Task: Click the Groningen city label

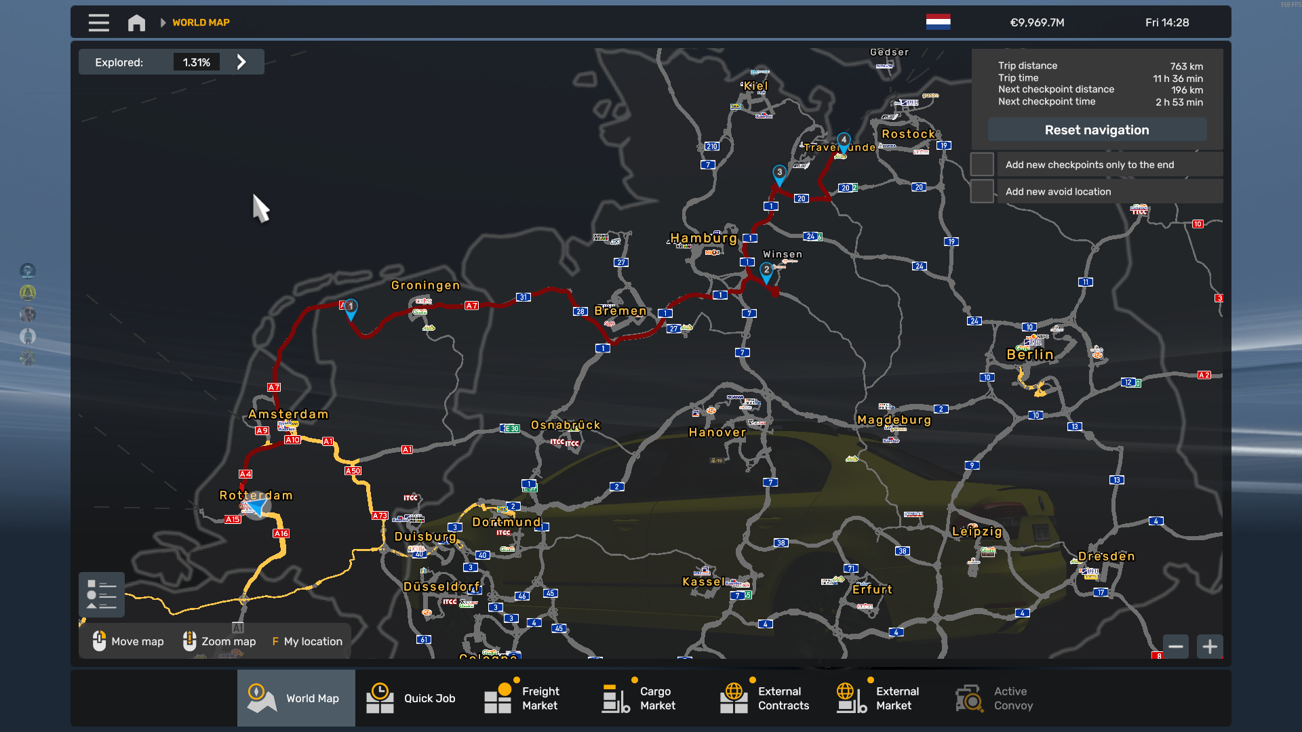Action: point(425,285)
